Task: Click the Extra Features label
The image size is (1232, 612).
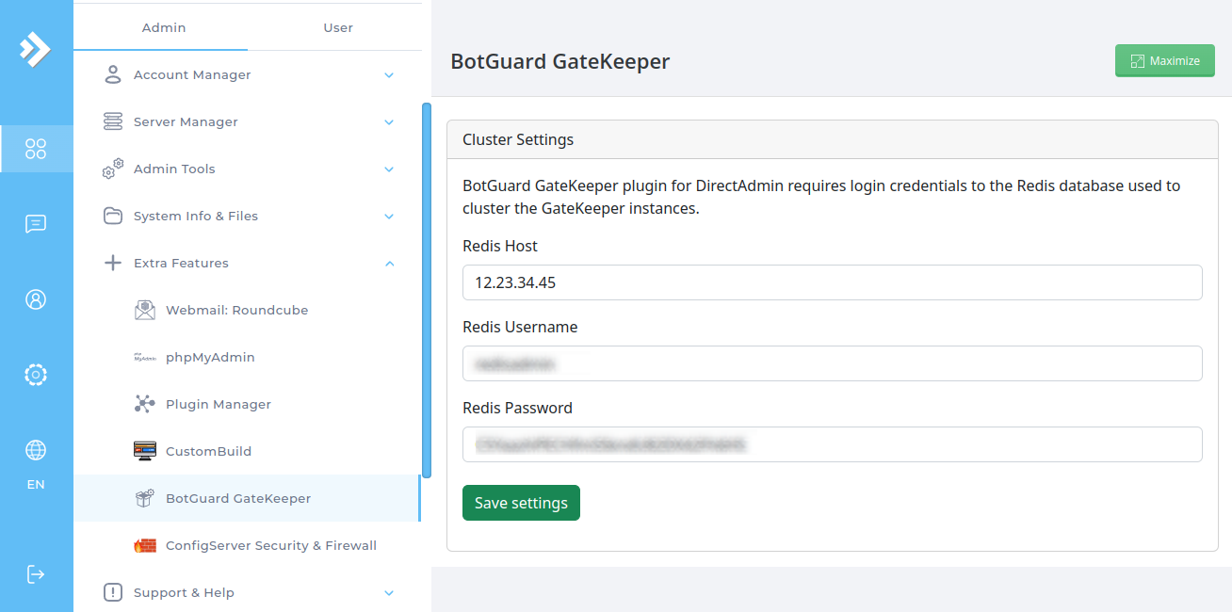Action: click(181, 263)
